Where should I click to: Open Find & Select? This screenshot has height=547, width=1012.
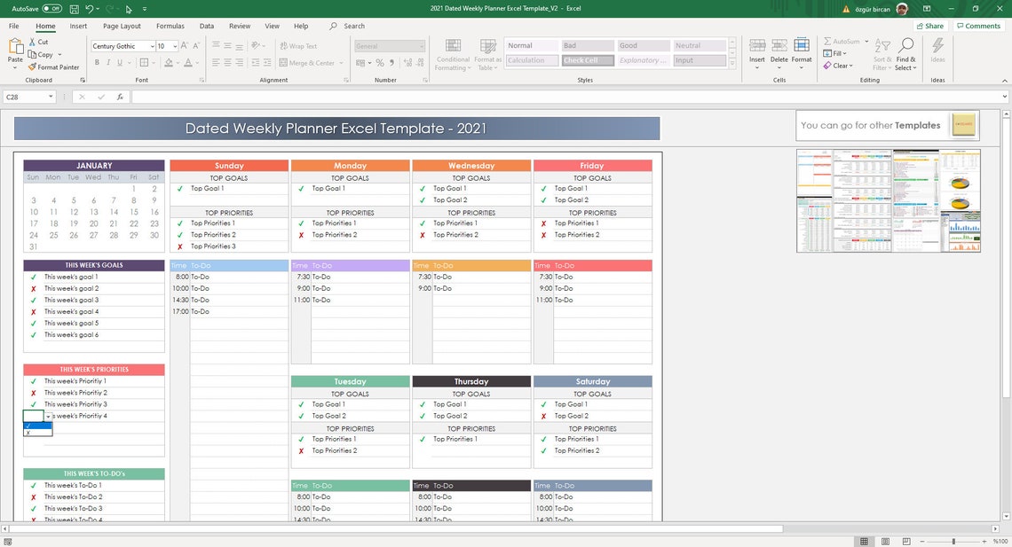coord(905,53)
